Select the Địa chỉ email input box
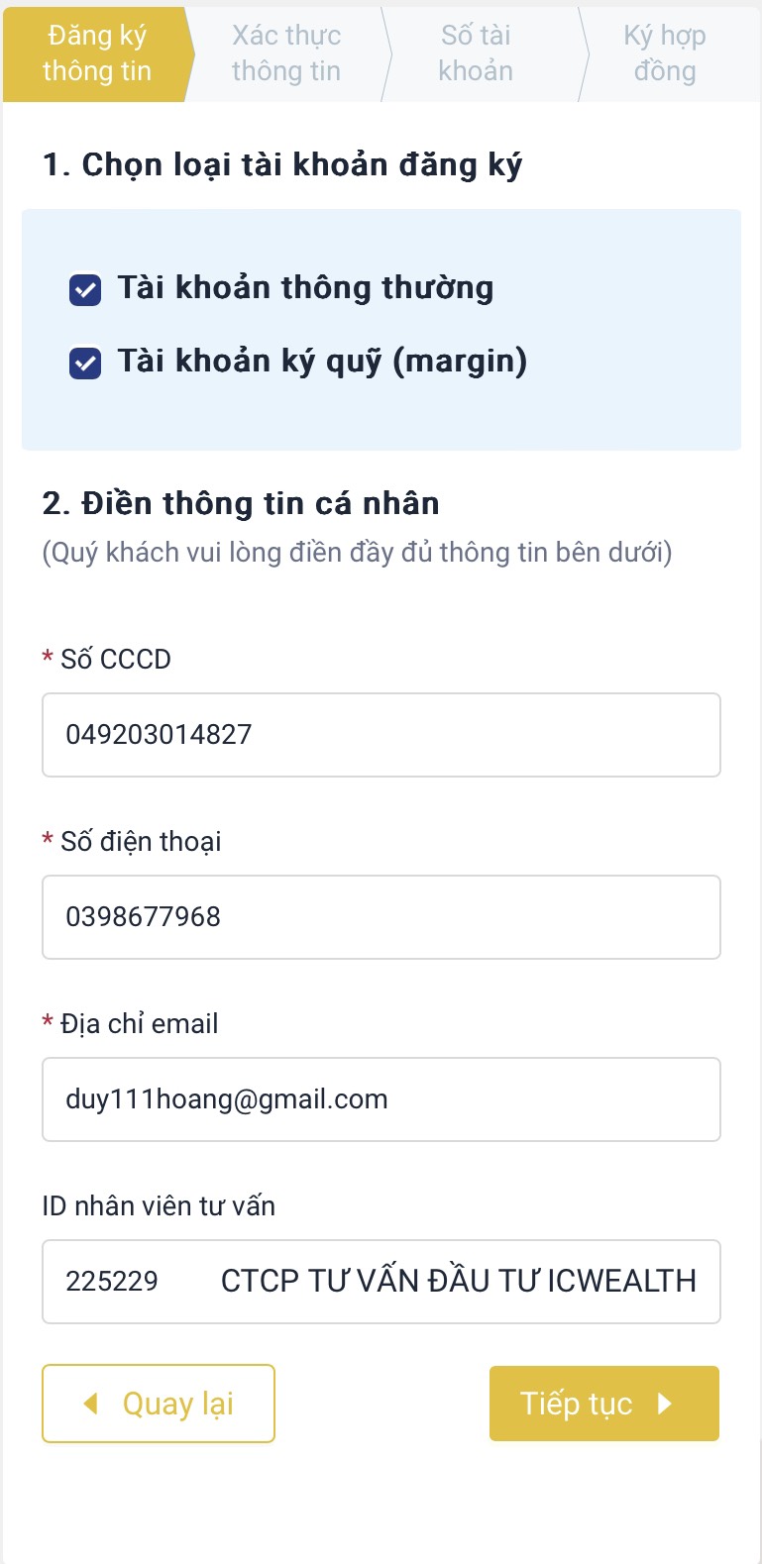This screenshot has width=762, height=1564. pyautogui.click(x=381, y=1099)
